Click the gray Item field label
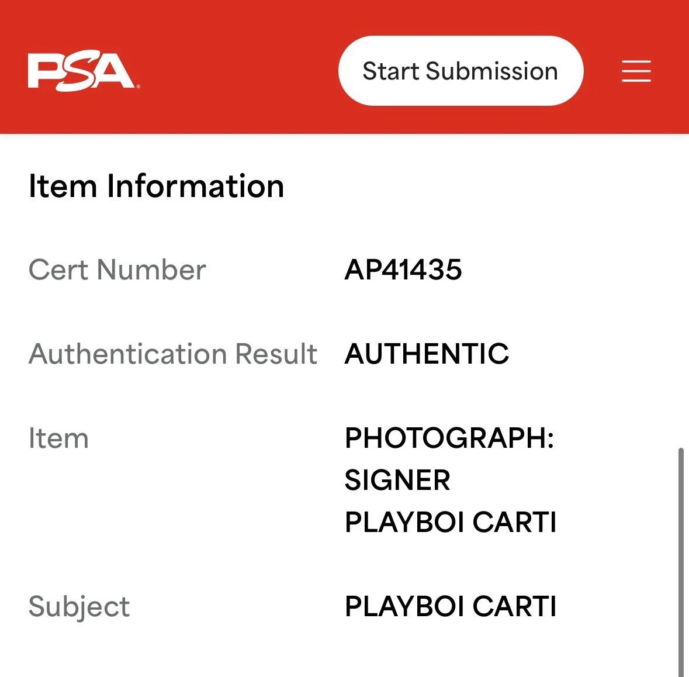 pos(58,438)
